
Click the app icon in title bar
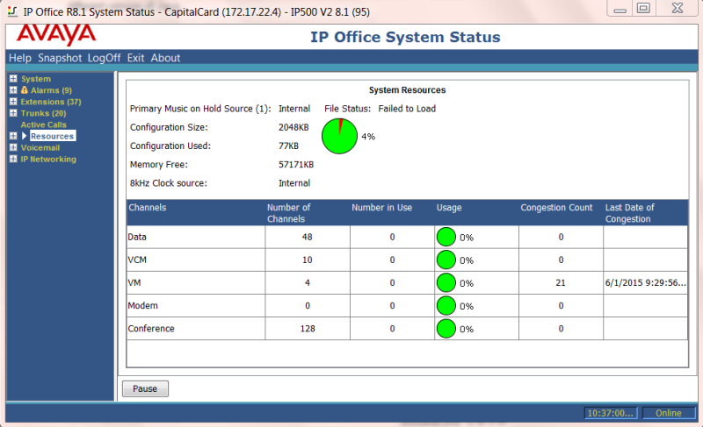(x=12, y=11)
